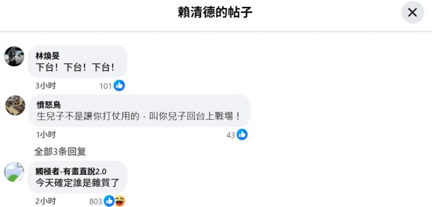This screenshot has width=432, height=207.
Task: Click the like icon beside 43
Action: pyautogui.click(x=242, y=134)
